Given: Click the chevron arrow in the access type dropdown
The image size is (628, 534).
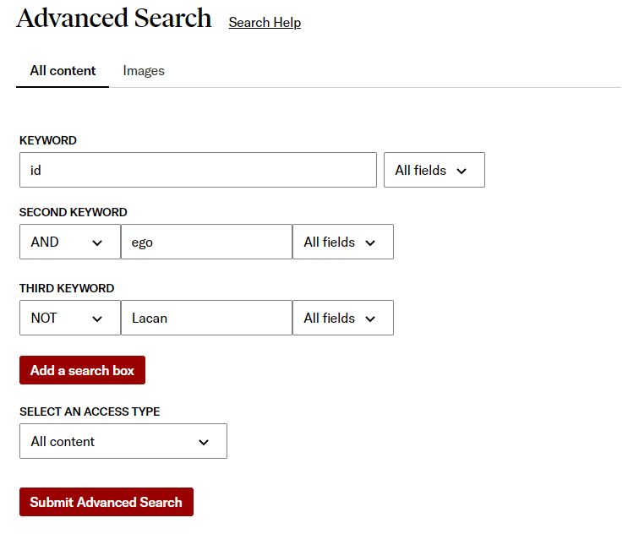Looking at the screenshot, I should tap(204, 442).
